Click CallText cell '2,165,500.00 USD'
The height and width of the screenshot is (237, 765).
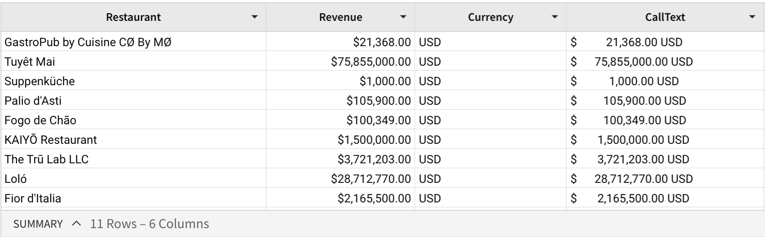(x=665, y=198)
